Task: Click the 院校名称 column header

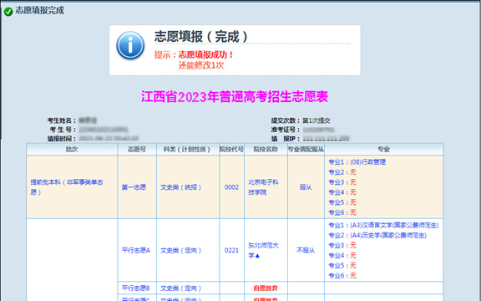Action: (x=266, y=150)
